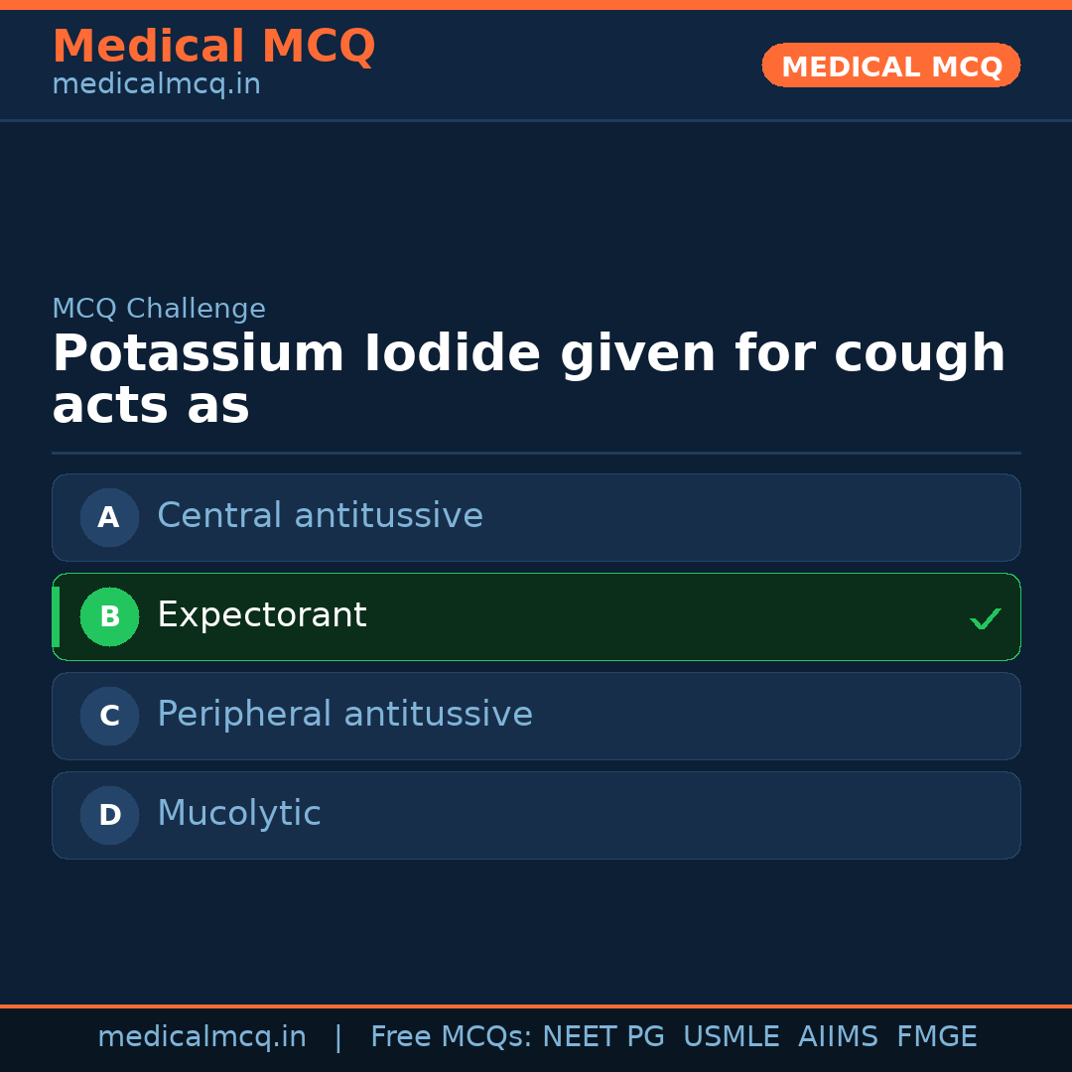This screenshot has height=1072, width=1072.
Task: Click the letter A circle badge
Action: pos(109,517)
